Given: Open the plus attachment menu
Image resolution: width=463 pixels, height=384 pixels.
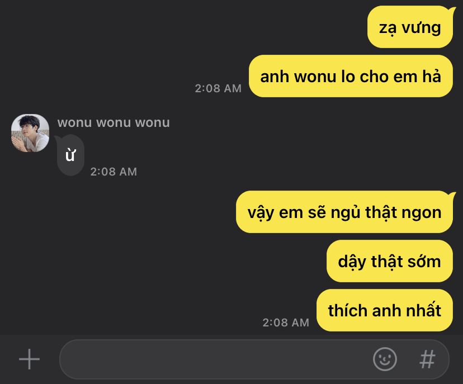Looking at the screenshot, I should [29, 359].
